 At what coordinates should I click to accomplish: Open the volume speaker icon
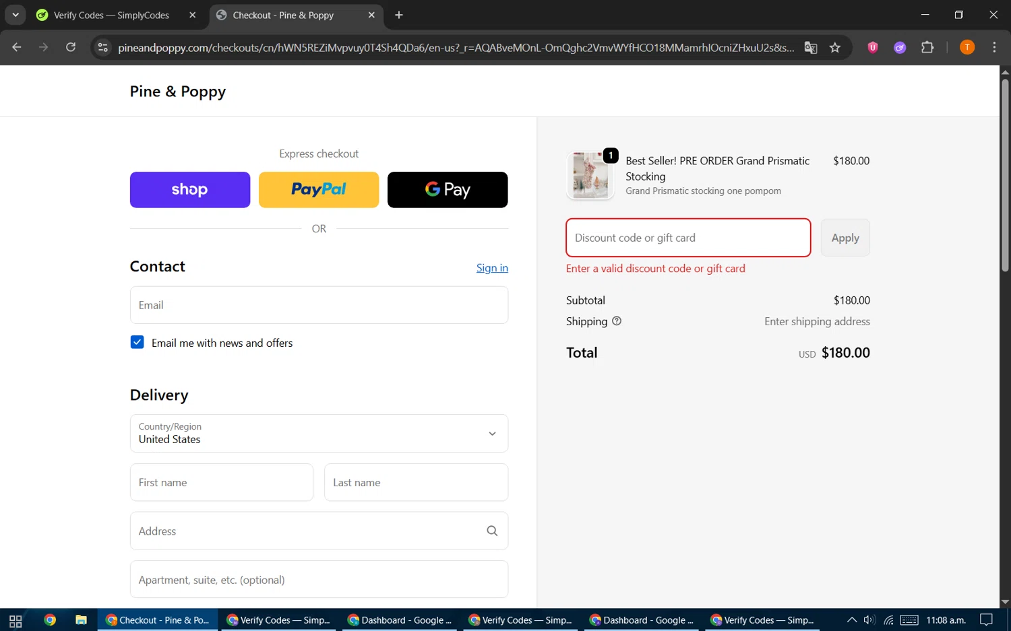point(869,620)
